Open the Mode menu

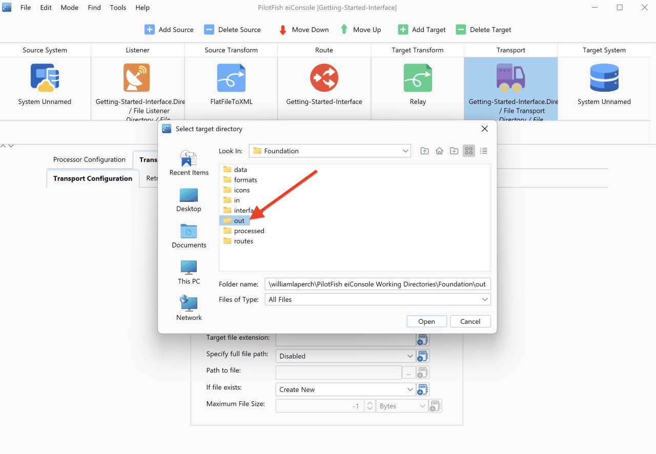tap(70, 8)
